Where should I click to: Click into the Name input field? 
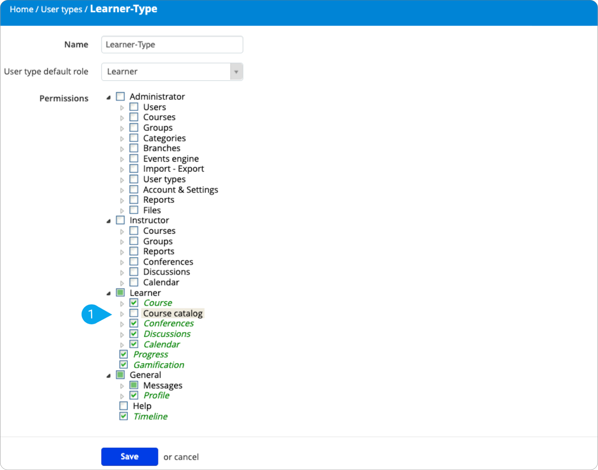coord(172,45)
